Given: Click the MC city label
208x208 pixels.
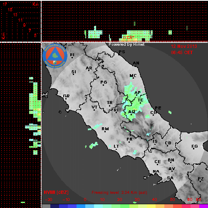Looking at the screenshot, I should click(133, 76).
